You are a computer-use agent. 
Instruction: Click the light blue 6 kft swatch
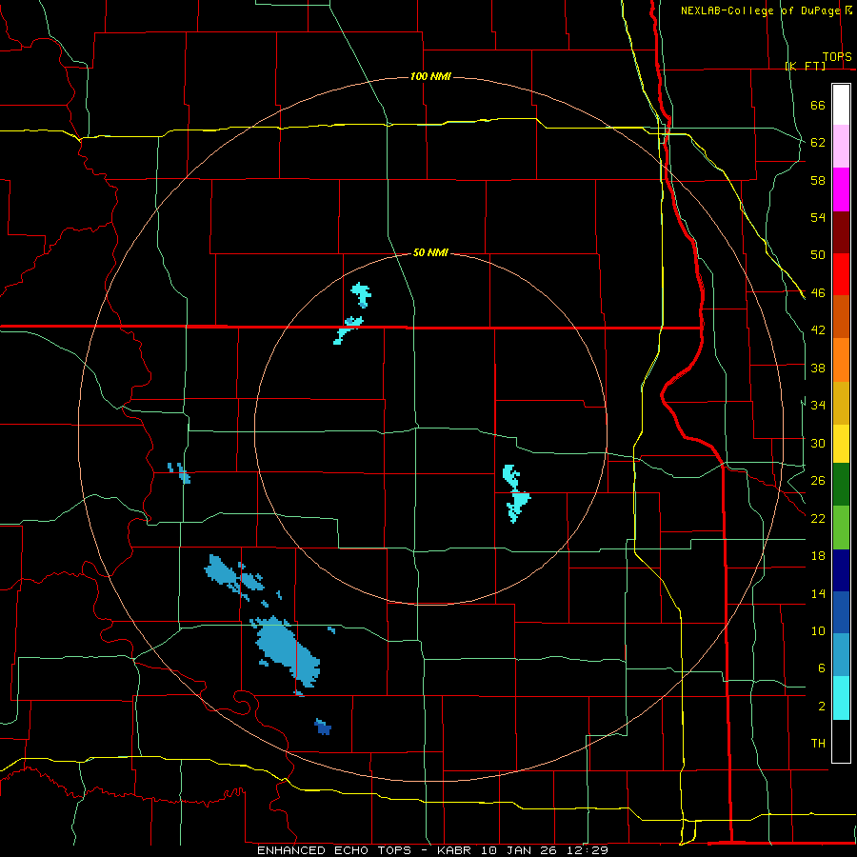pos(841,655)
